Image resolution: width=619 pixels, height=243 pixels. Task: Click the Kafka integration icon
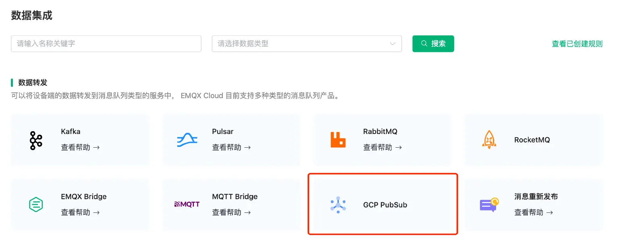coord(35,140)
